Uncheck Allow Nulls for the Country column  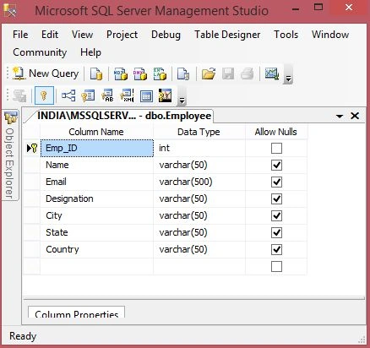(x=276, y=249)
